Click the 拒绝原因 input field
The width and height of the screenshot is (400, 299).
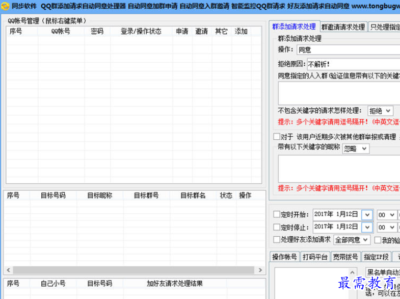click(x=354, y=64)
